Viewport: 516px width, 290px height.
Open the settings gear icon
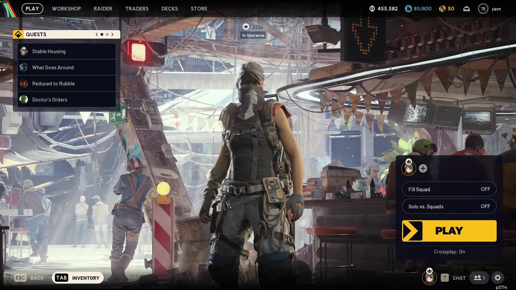tap(498, 278)
